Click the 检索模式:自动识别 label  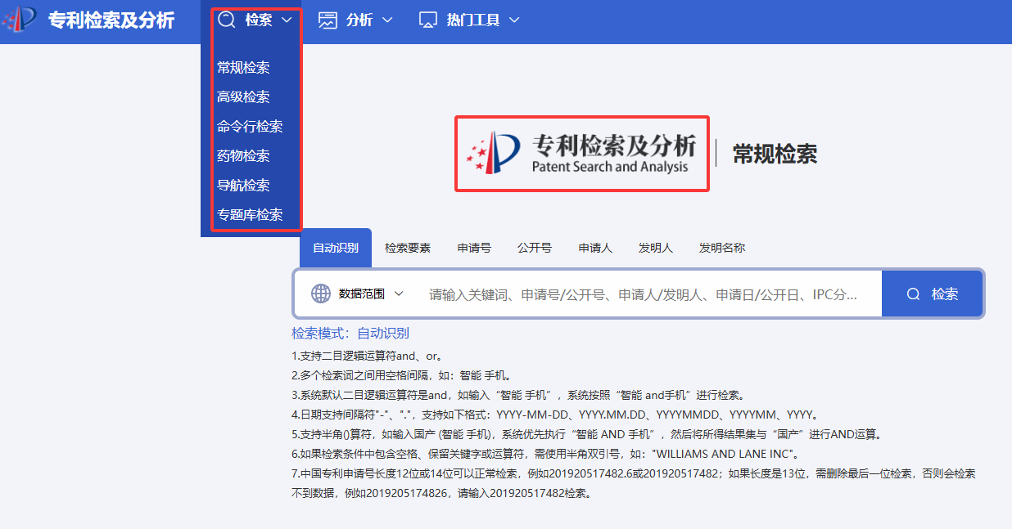[x=350, y=334]
